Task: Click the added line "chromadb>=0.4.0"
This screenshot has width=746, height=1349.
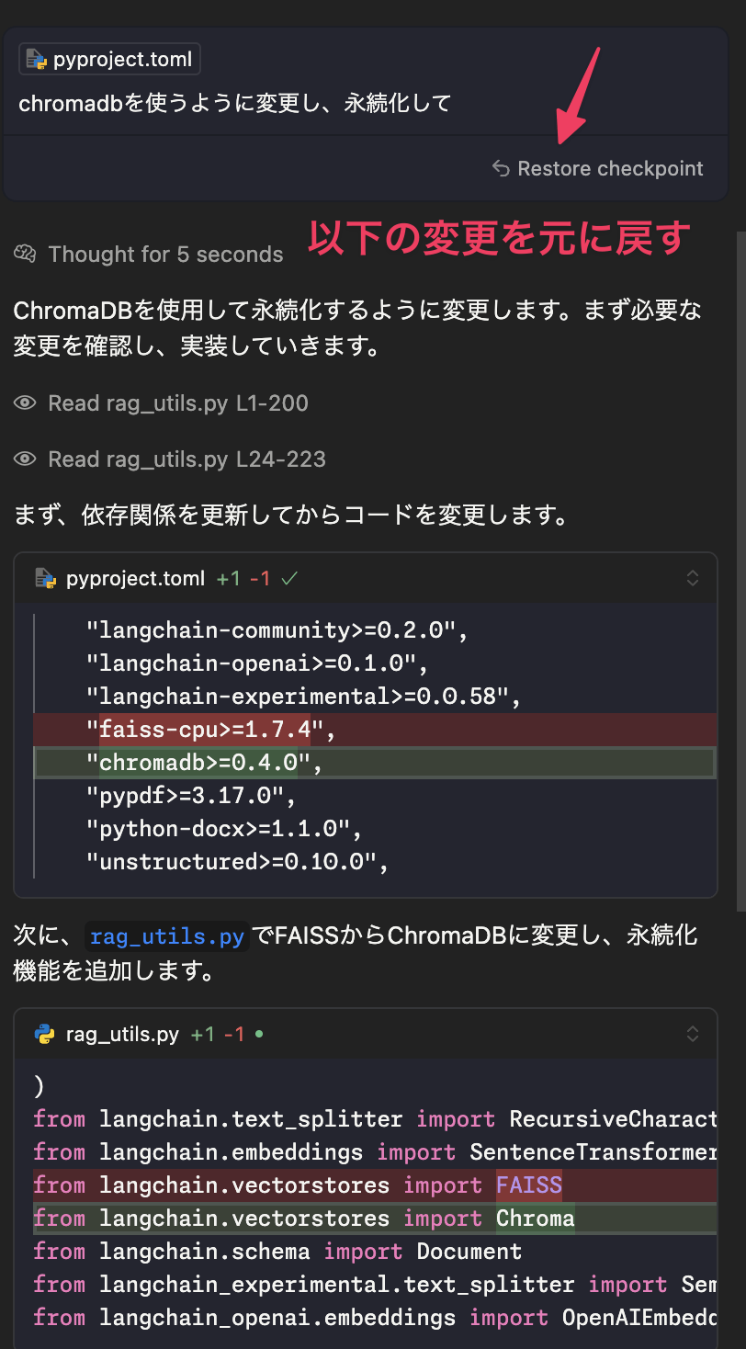Action: tap(375, 763)
